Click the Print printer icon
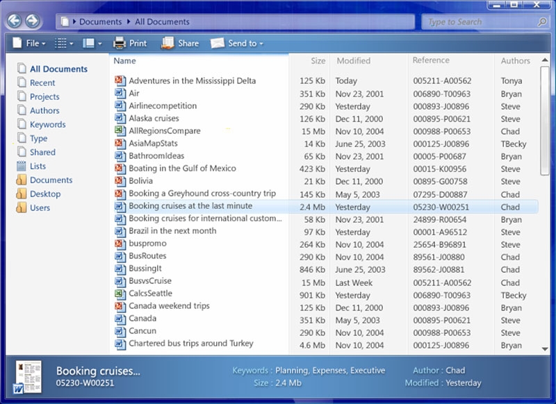Viewport: 556px width, 404px height. (119, 43)
